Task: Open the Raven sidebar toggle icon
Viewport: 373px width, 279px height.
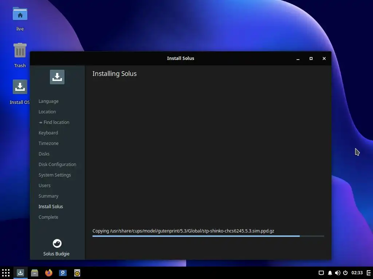Action: point(369,273)
